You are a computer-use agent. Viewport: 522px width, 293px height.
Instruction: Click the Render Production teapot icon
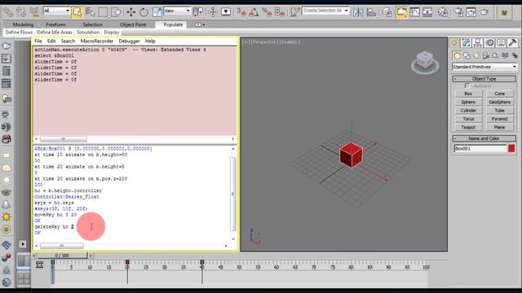pyautogui.click(x=484, y=12)
